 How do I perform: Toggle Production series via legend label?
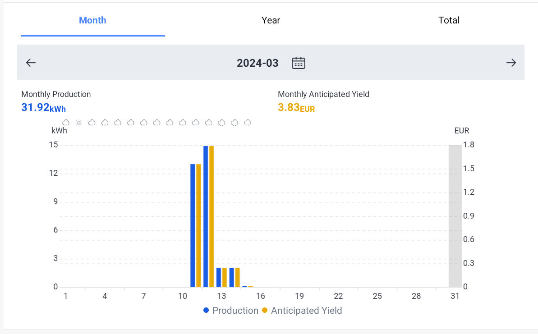235,311
